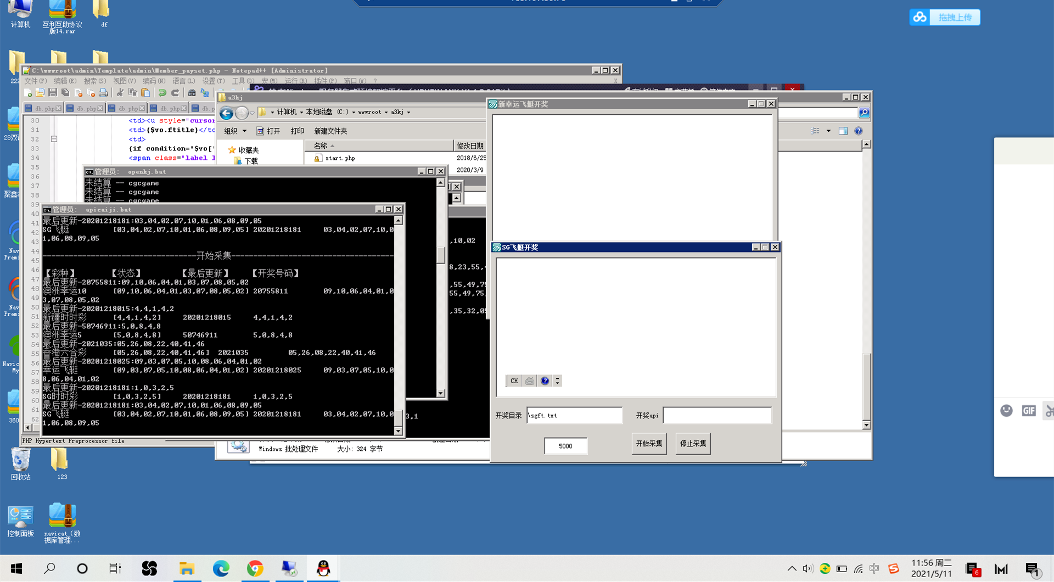Click the Print icon in Notepad++ toolbar

tap(103, 93)
